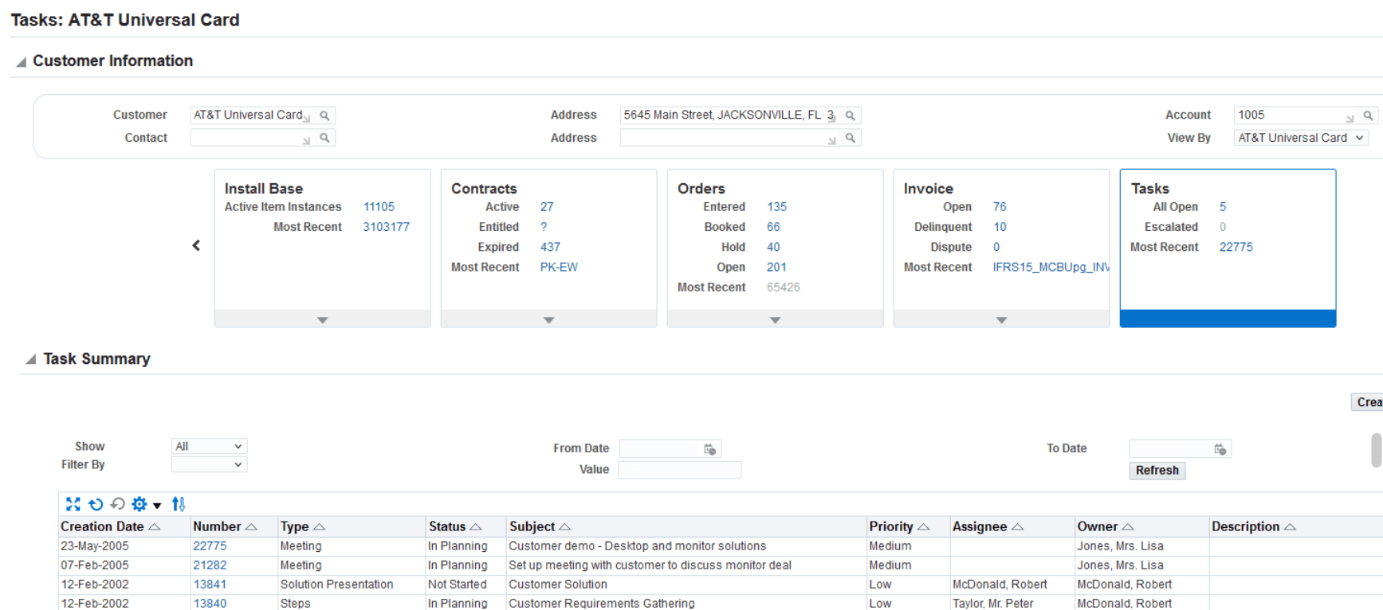The height and width of the screenshot is (610, 1383).
Task: Click Install Base Most Recent 3103177
Action: pyautogui.click(x=386, y=227)
